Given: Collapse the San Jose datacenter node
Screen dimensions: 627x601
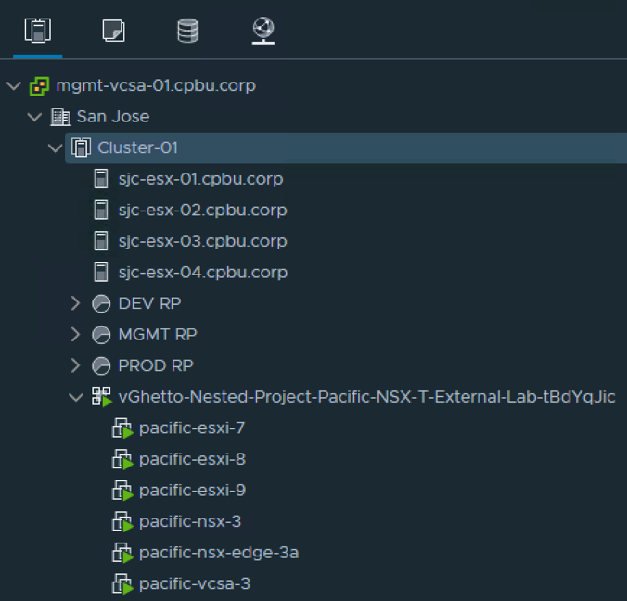Looking at the screenshot, I should click(34, 117).
